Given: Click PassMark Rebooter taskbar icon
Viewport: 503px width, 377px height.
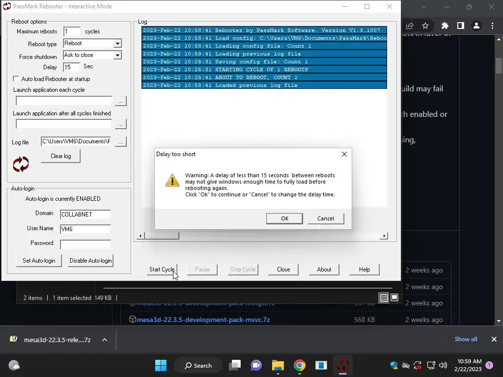Looking at the screenshot, I should [342, 365].
